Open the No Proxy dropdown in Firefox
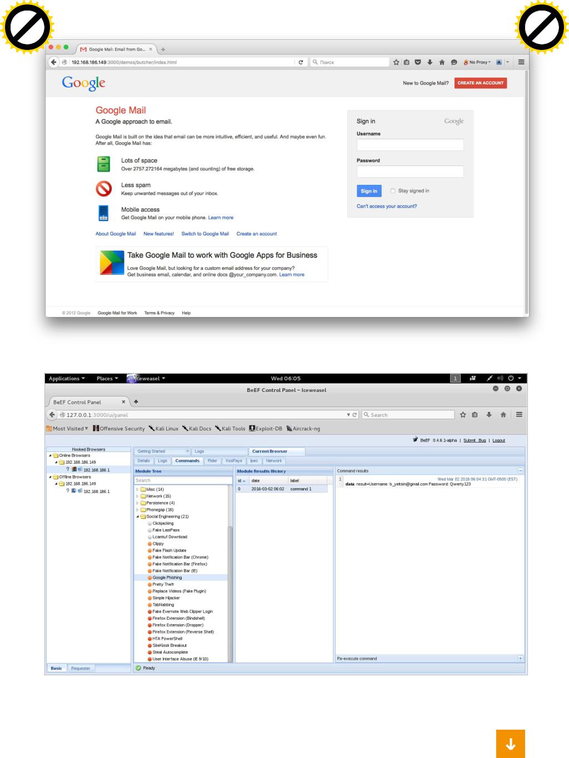The height and width of the screenshot is (758, 569). (x=477, y=62)
